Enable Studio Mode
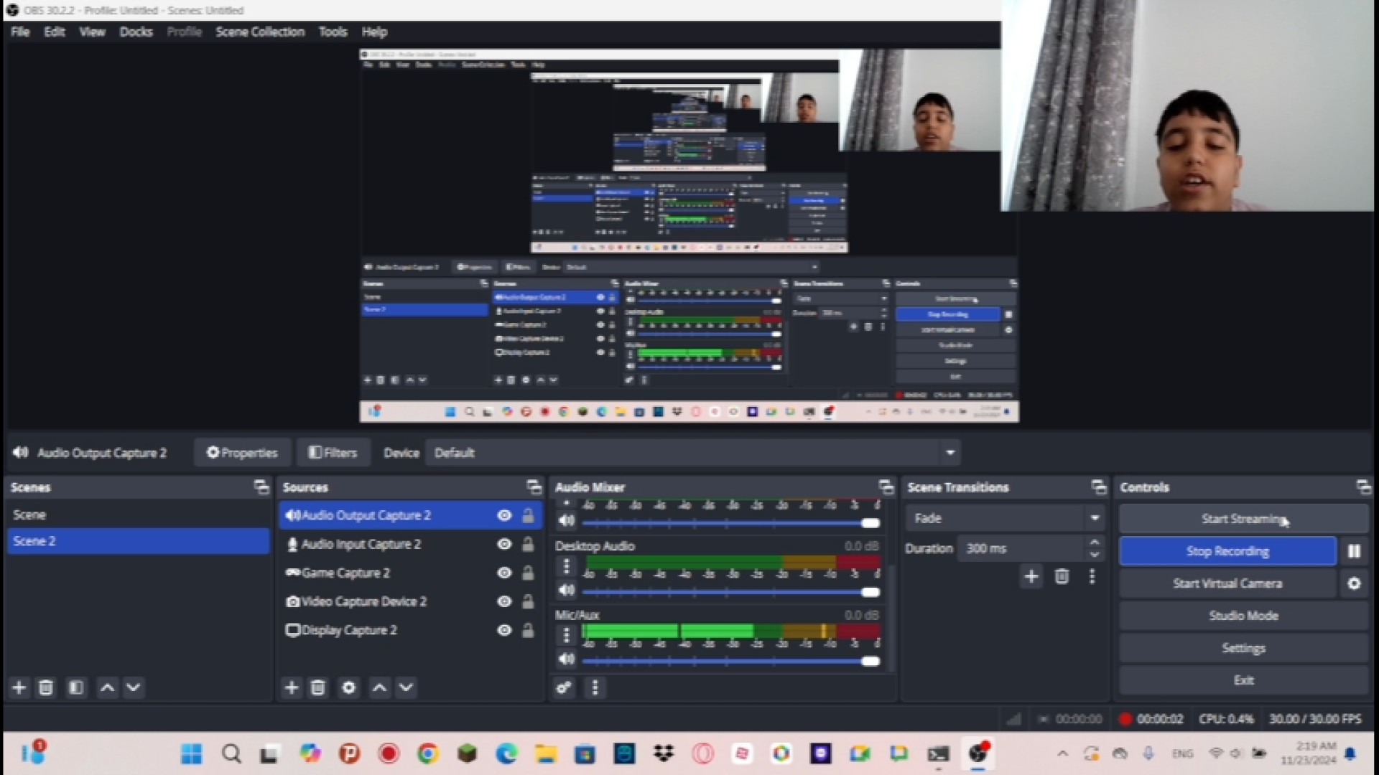The width and height of the screenshot is (1379, 775). [1244, 616]
